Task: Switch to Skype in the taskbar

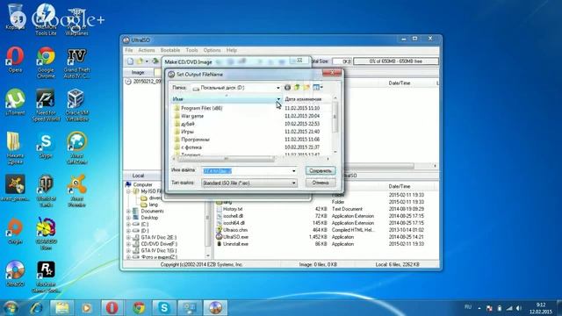Action: [164, 308]
